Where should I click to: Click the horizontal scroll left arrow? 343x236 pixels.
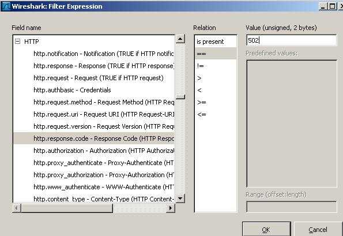17,208
